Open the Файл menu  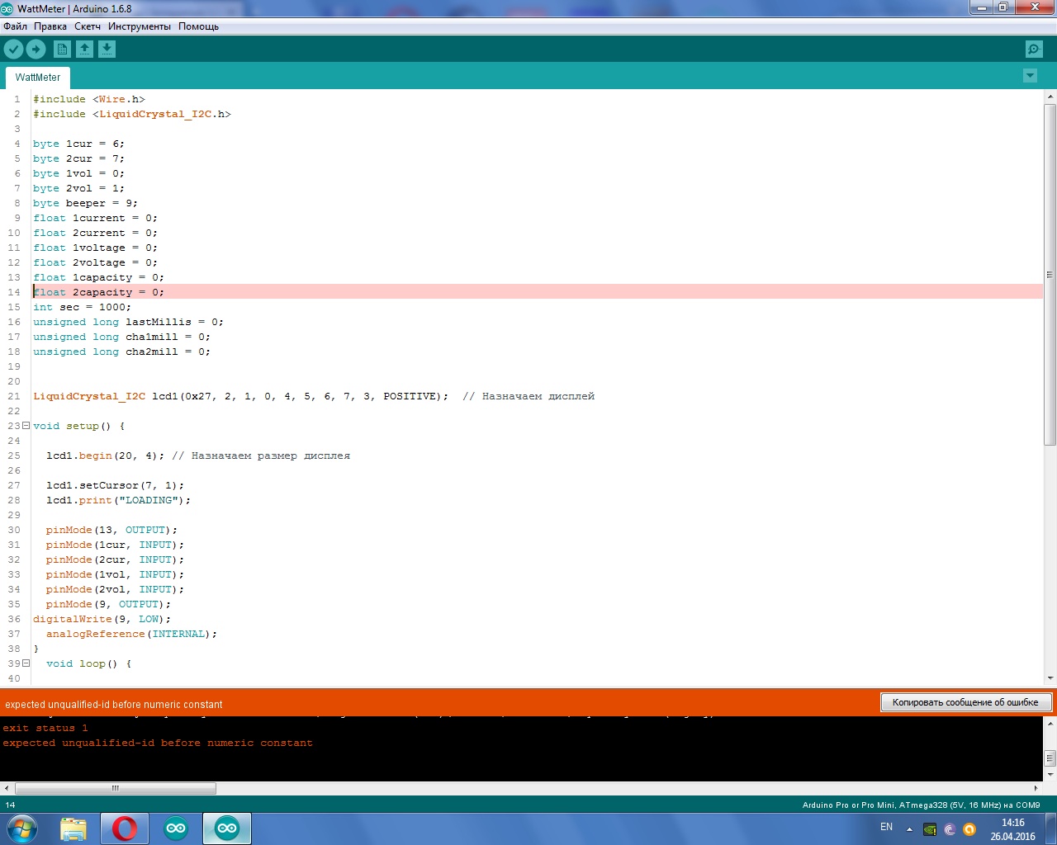point(15,26)
